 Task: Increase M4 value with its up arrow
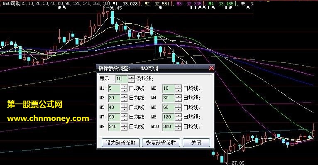click(x=179, y=96)
